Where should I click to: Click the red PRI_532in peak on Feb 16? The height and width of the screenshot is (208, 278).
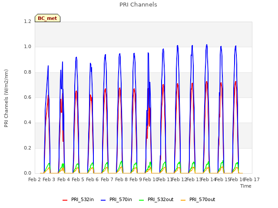[x=235, y=82]
